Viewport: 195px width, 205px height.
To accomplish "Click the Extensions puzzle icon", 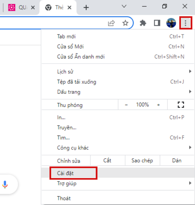I will tap(143, 23).
